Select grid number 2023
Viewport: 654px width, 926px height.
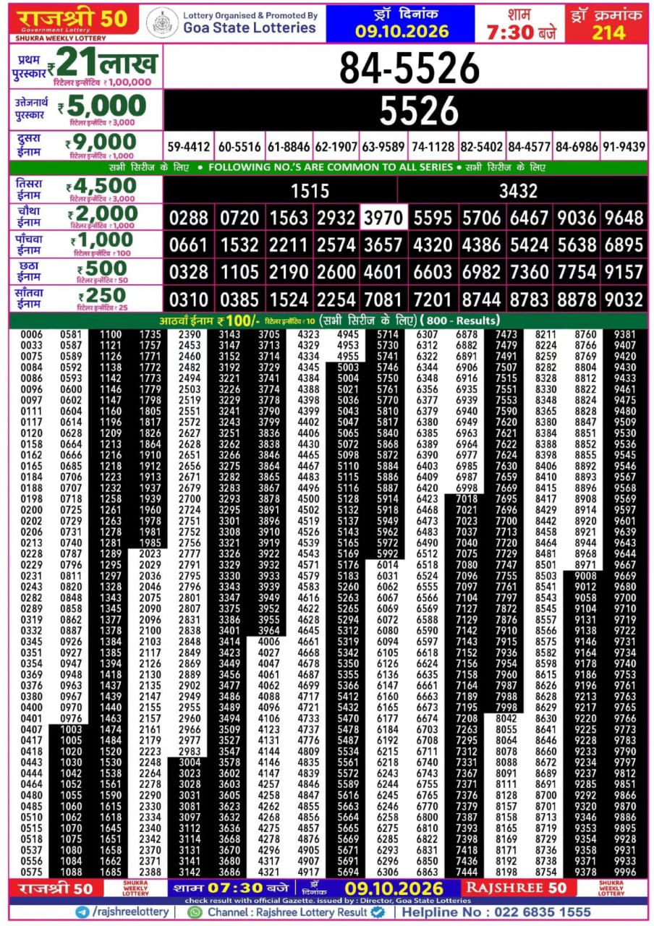(x=150, y=553)
